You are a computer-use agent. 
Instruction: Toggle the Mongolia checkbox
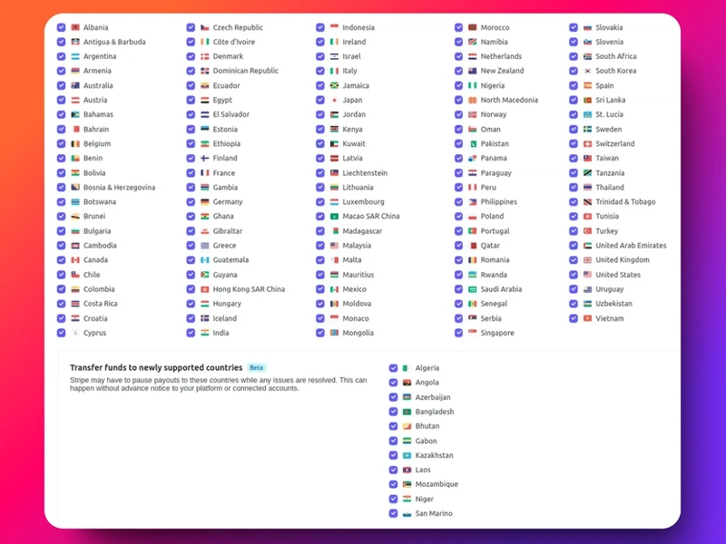[x=320, y=333]
